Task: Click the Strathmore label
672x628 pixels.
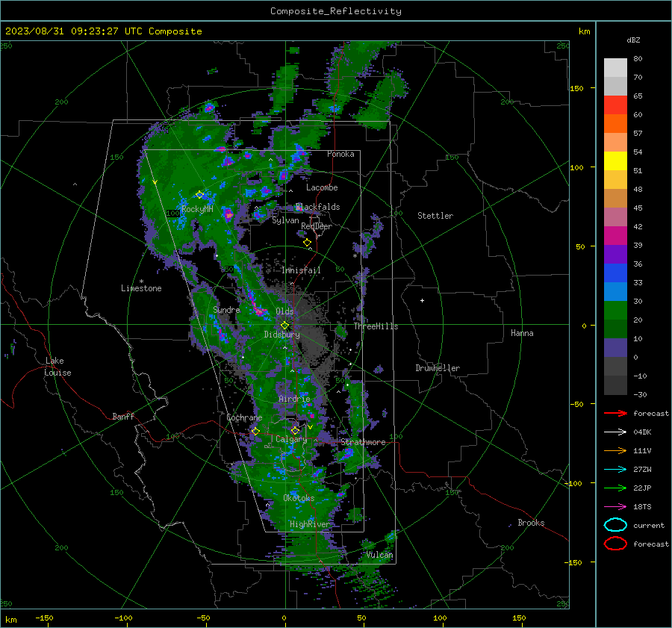Action: (363, 442)
